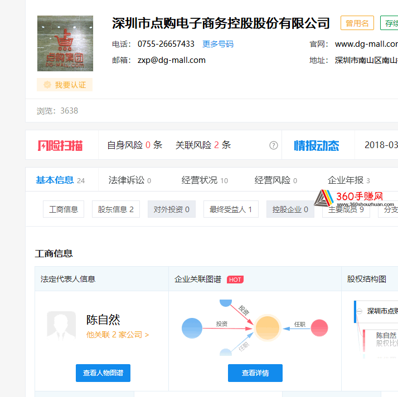This screenshot has height=397, width=398.
Task: Click the name 陈自然 in 法定代表人信息
Action: [x=103, y=320]
